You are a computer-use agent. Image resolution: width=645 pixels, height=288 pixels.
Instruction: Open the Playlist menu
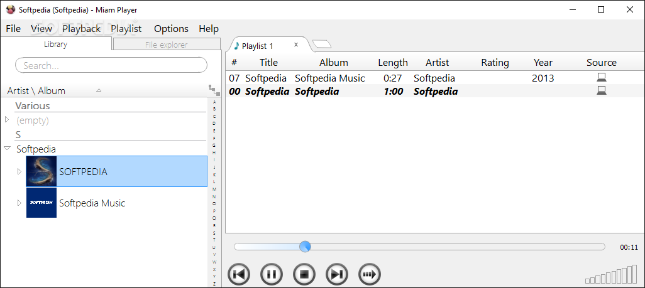(126, 28)
